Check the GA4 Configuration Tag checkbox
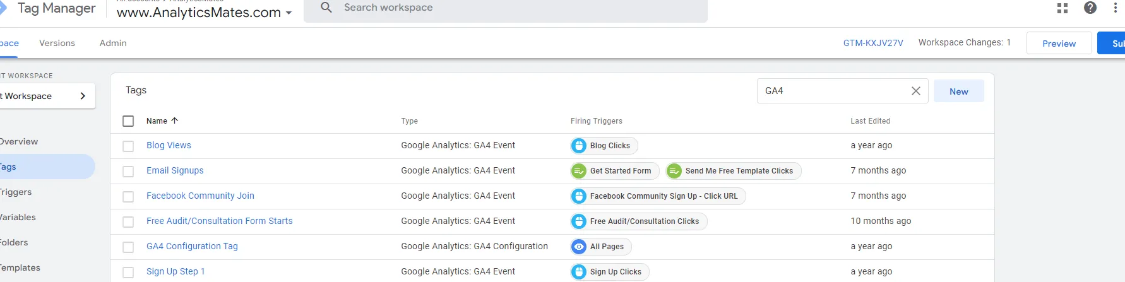The image size is (1125, 282). point(128,247)
